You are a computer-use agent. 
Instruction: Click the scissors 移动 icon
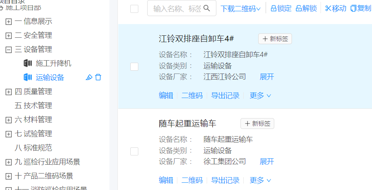328,8
